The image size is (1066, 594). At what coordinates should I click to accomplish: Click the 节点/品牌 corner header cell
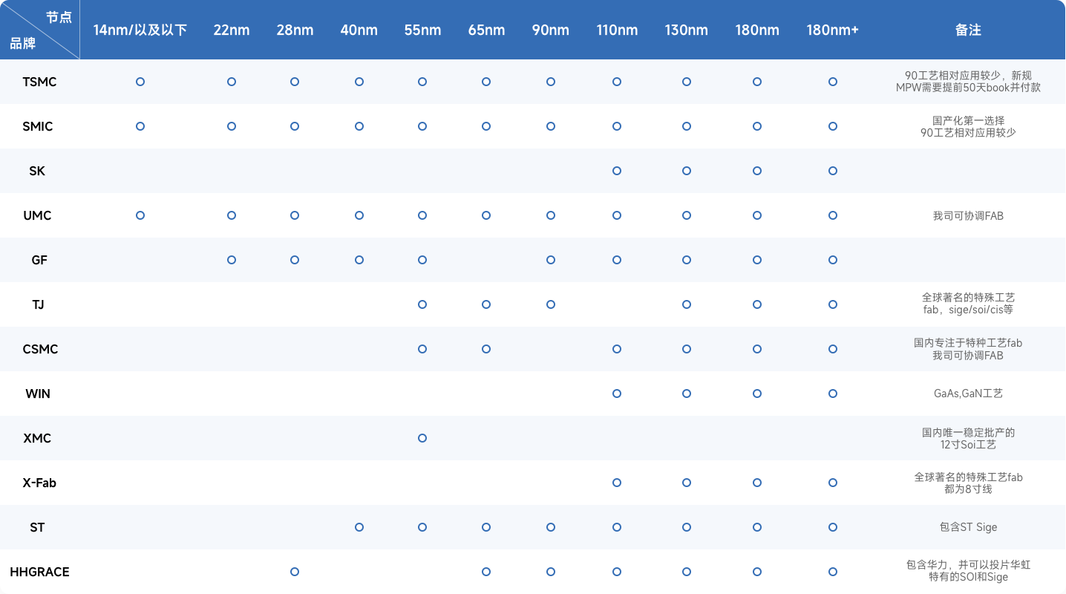40,30
